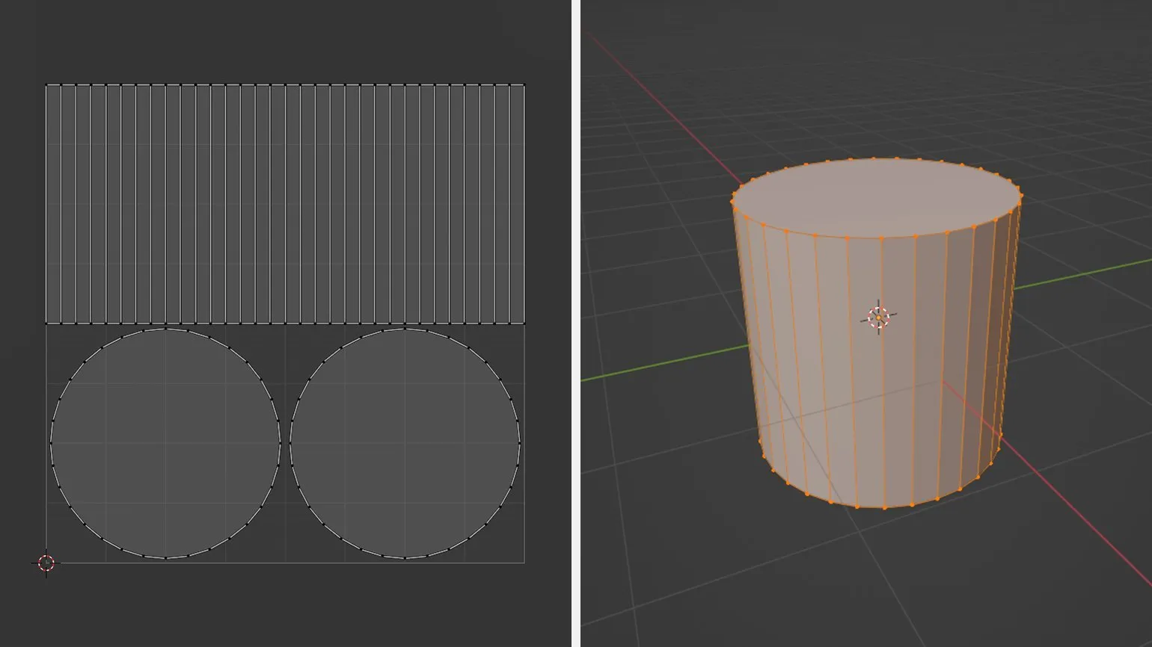This screenshot has width=1152, height=647.
Task: Click the 2D cursor in the UV editor
Action: point(46,563)
